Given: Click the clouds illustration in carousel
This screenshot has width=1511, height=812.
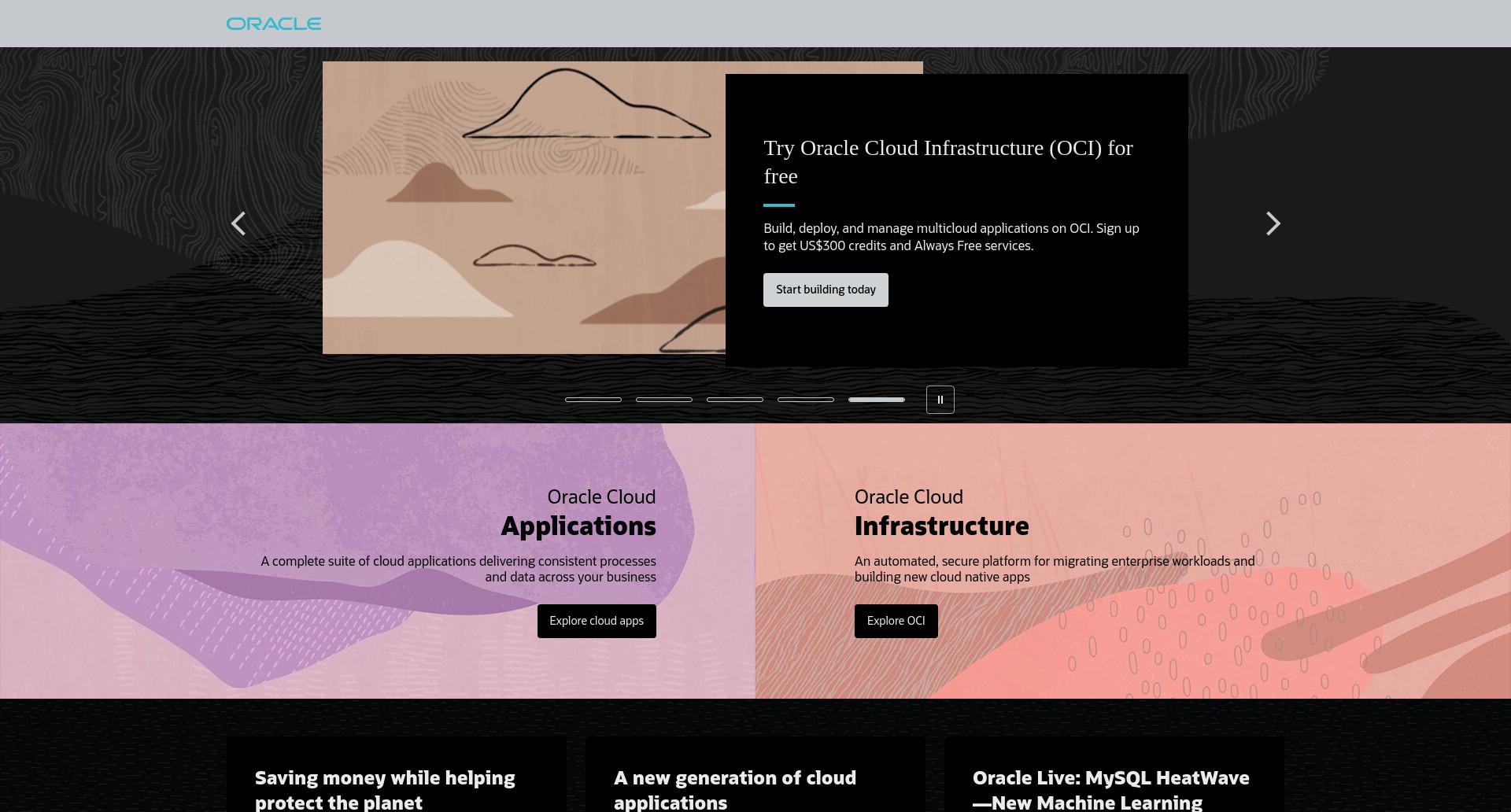Looking at the screenshot, I should click(x=524, y=208).
